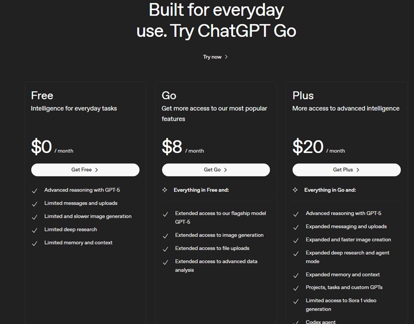Viewport: 414px width, 324px height.
Task: Click the sparkle icon beside Everything in Go
Action: point(296,190)
